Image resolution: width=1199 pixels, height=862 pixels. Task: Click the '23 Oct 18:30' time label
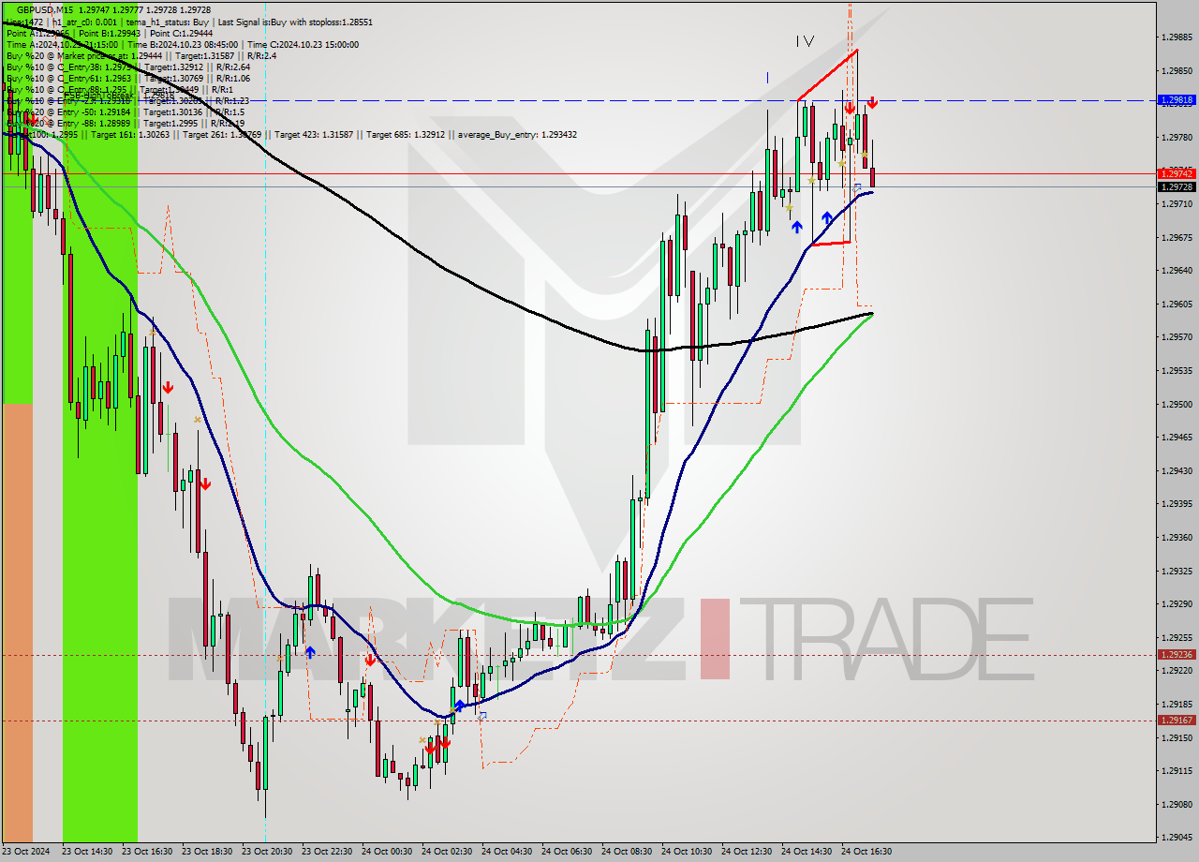tap(207, 852)
